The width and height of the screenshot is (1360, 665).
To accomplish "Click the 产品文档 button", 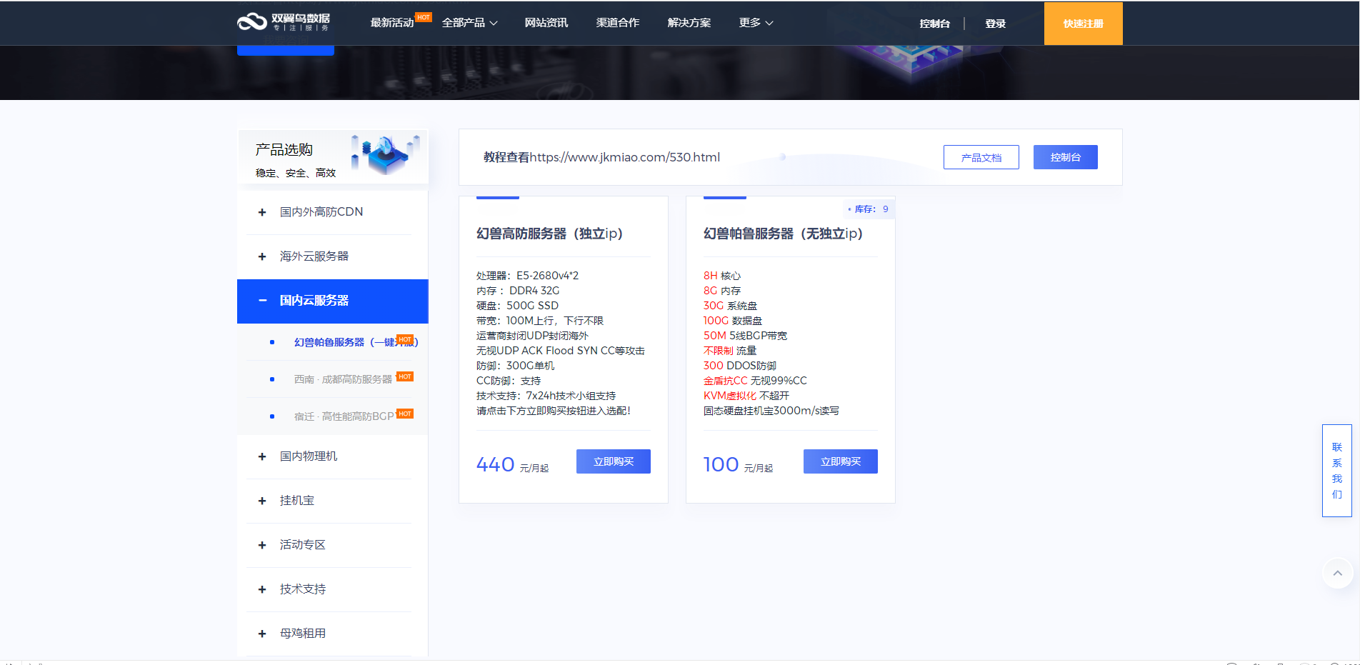I will pos(981,157).
